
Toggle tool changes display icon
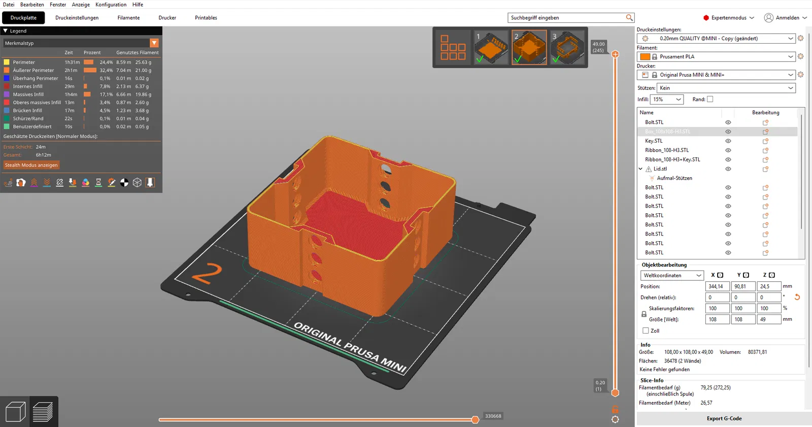pos(73,183)
